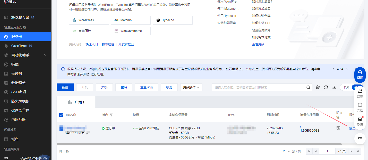Toggle the ID/名称 header select-all checkbox
The height and width of the screenshot is (160, 368).
[x=61, y=115]
